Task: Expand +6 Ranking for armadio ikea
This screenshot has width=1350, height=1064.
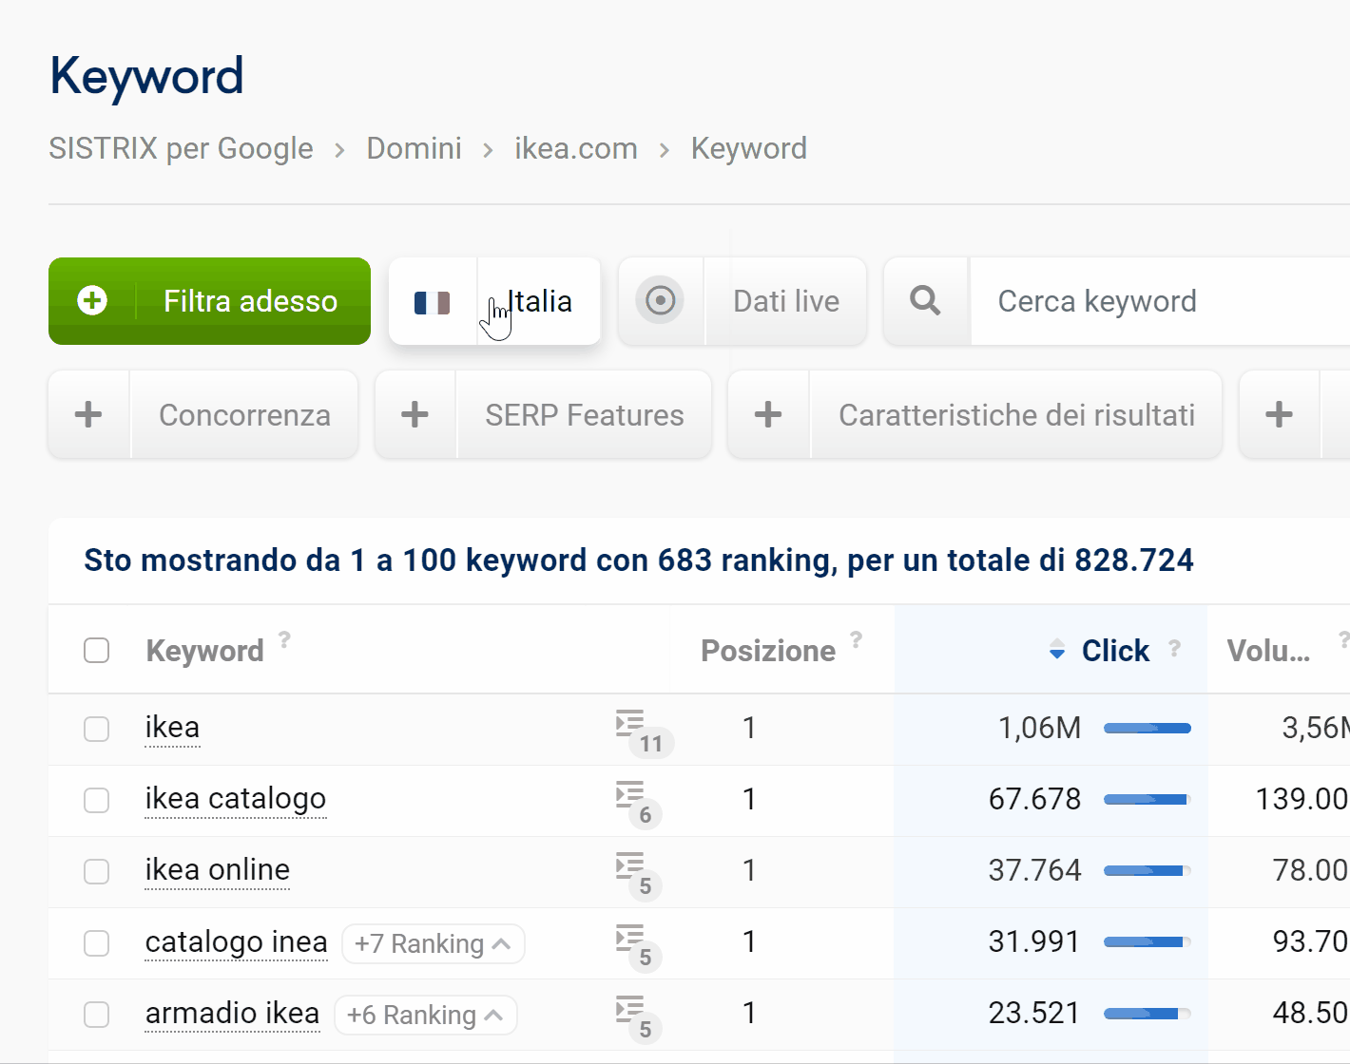Action: coord(426,1016)
